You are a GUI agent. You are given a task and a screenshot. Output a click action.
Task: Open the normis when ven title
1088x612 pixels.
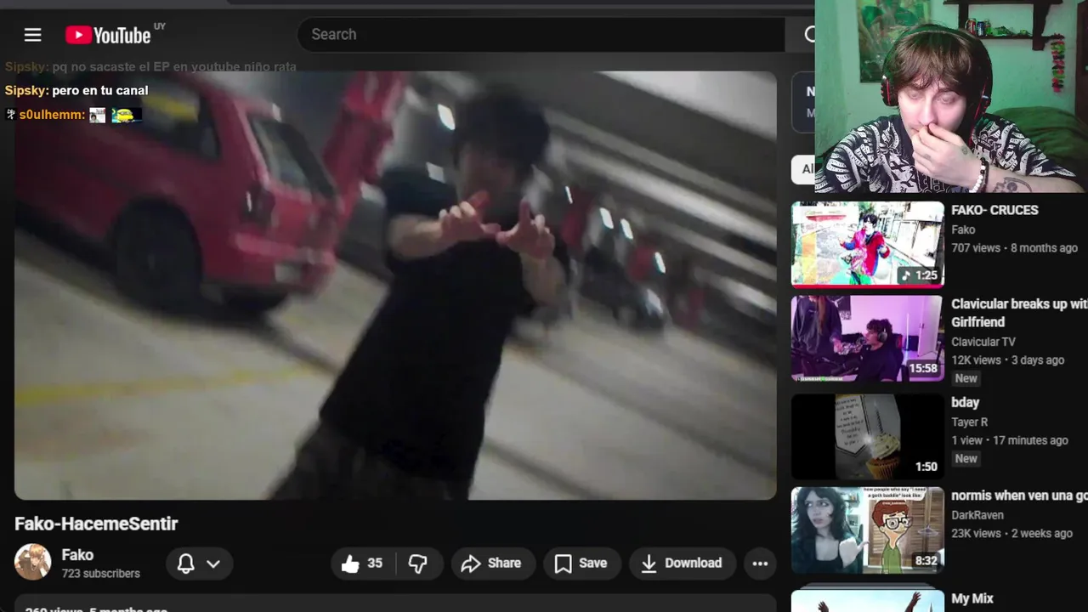tap(1019, 496)
